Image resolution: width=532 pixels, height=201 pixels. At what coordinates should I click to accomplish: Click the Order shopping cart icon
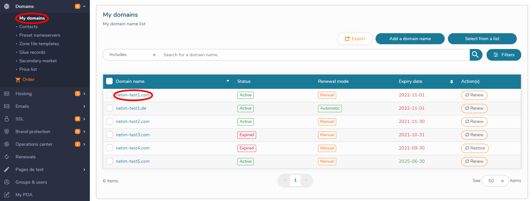(x=18, y=80)
